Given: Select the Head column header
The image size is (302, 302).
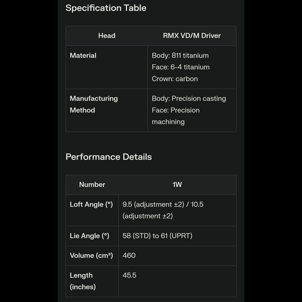Looking at the screenshot, I should [107, 36].
